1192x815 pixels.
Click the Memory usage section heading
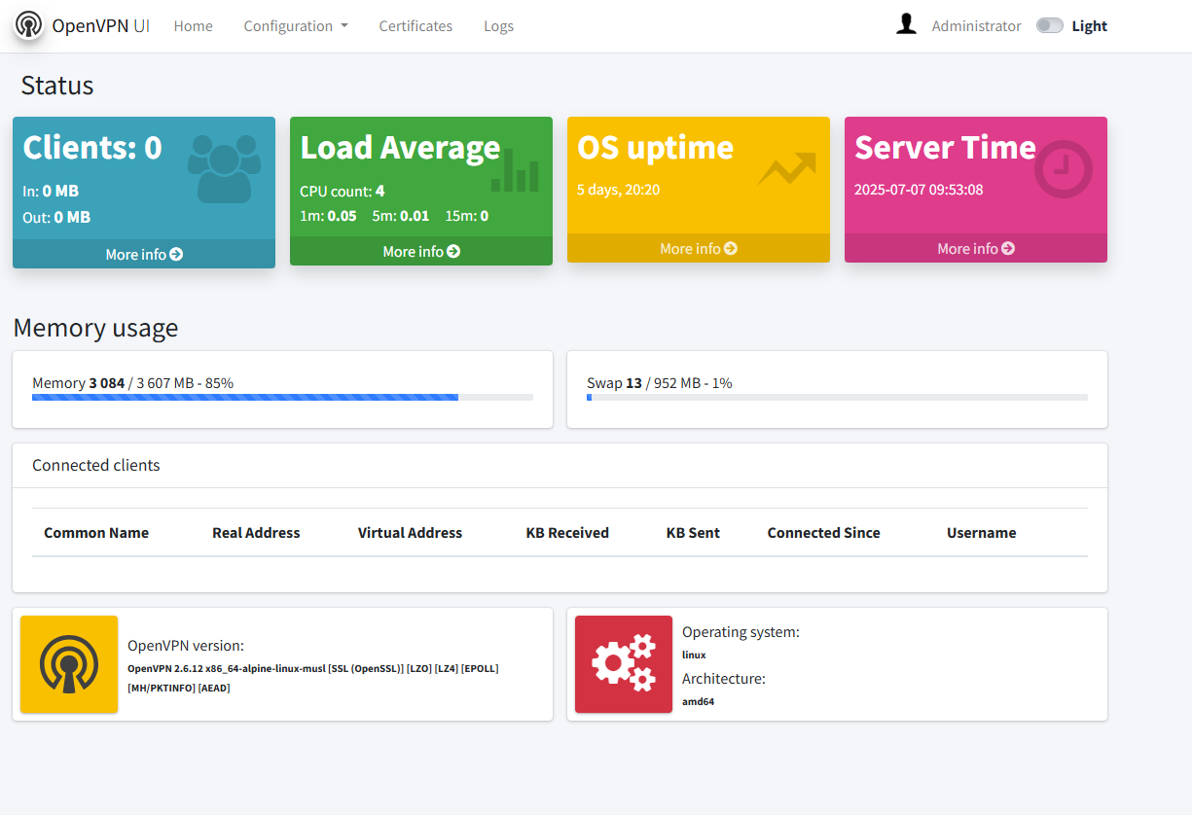coord(95,328)
